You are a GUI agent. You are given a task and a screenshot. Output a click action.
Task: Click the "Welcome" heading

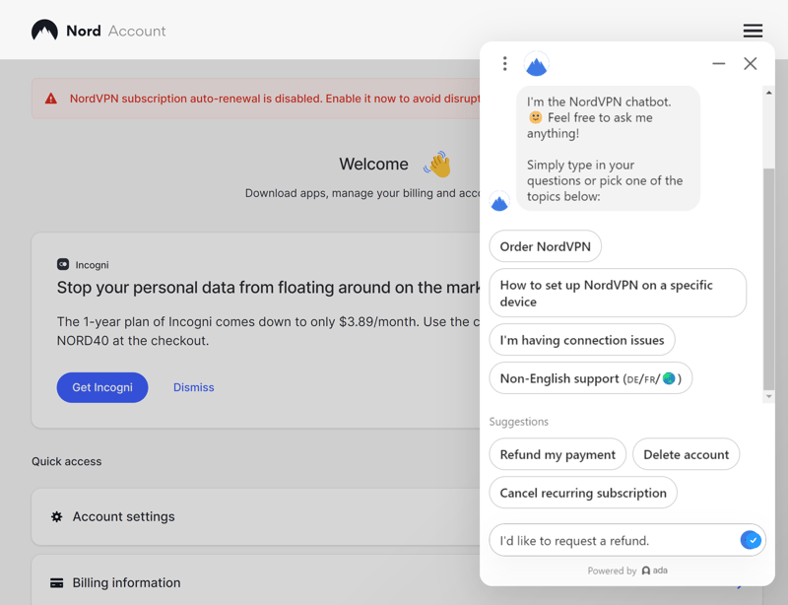[x=373, y=164]
